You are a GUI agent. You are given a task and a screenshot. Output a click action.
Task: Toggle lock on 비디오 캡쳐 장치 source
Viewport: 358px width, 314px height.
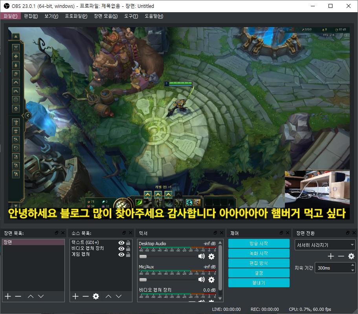(129, 249)
